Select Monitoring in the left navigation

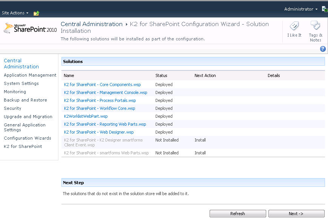[x=15, y=92]
